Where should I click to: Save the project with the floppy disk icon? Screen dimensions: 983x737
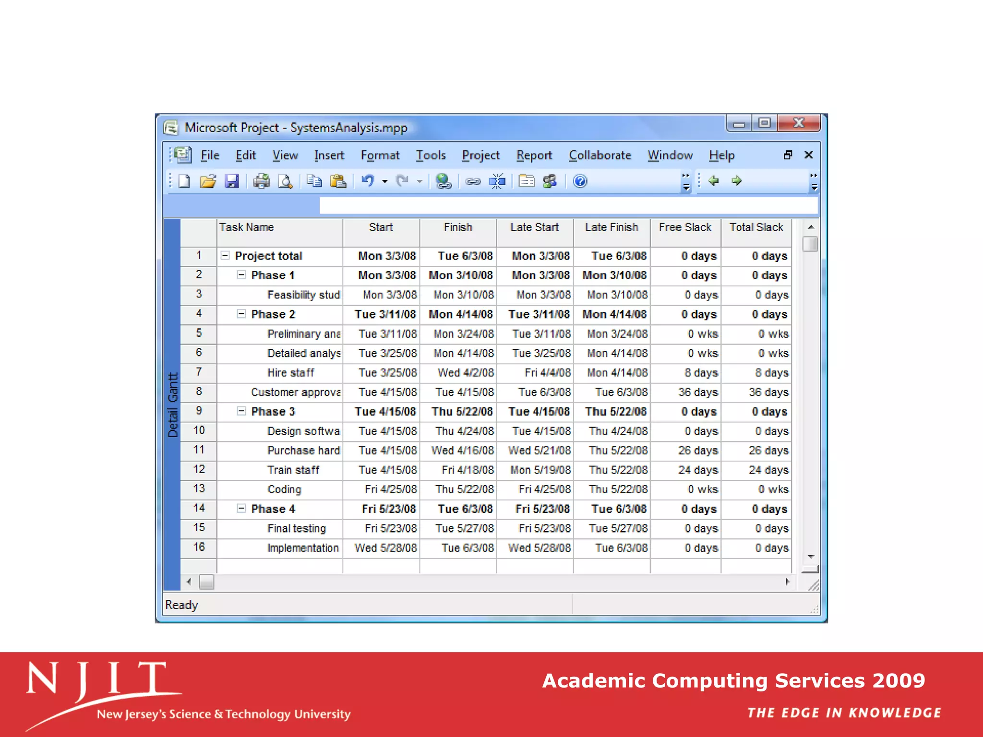(x=232, y=181)
